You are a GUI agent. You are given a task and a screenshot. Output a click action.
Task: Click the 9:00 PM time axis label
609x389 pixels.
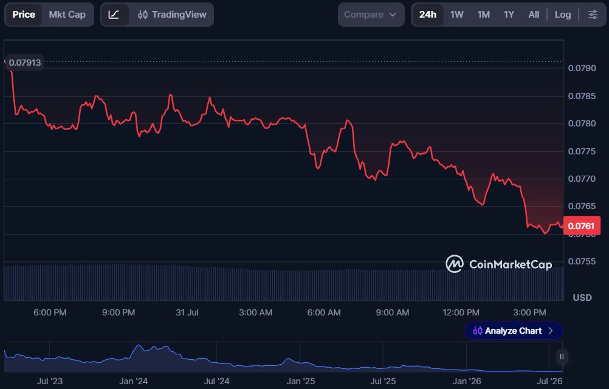[119, 312]
